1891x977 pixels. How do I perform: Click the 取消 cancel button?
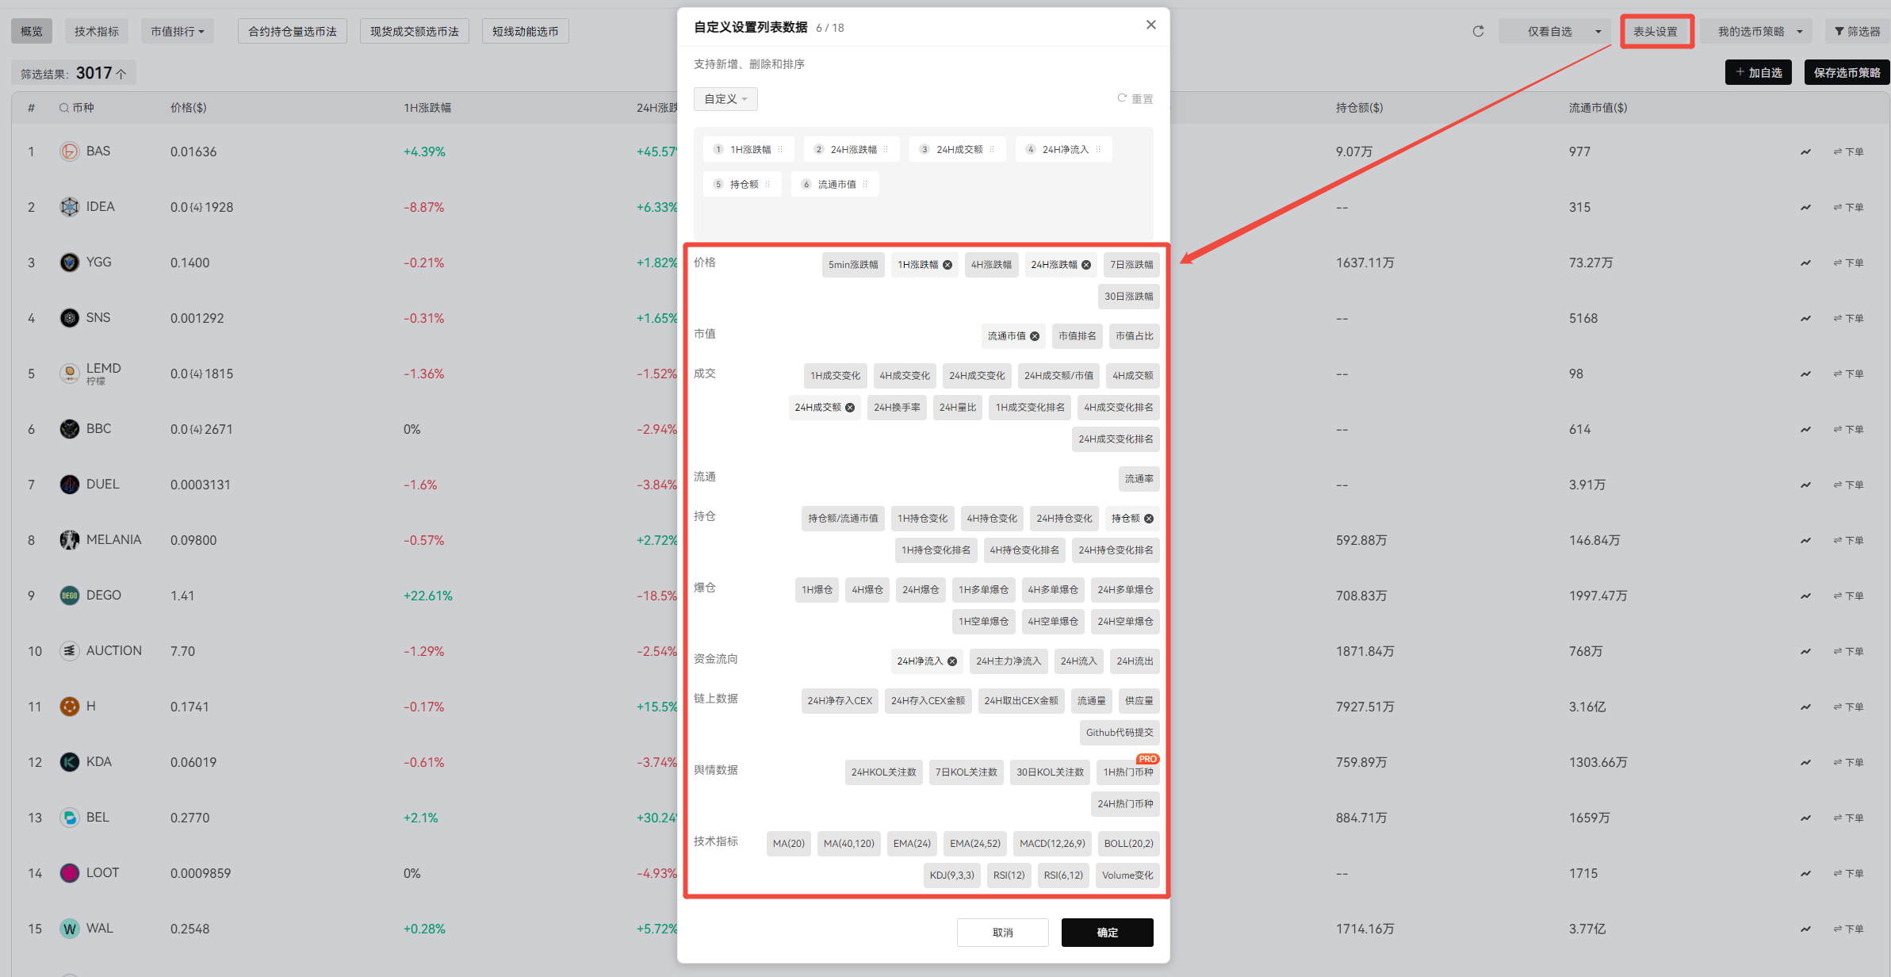pos(1002,933)
